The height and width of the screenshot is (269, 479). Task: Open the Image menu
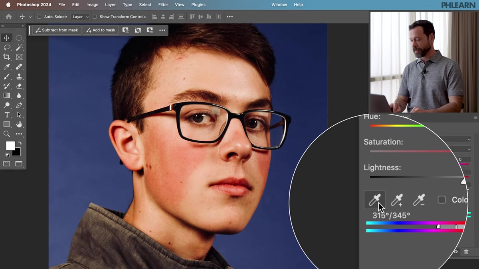[92, 5]
